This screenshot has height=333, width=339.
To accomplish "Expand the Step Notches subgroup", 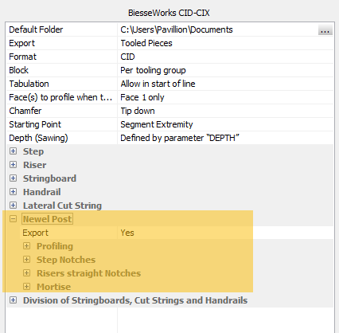I will 26,260.
